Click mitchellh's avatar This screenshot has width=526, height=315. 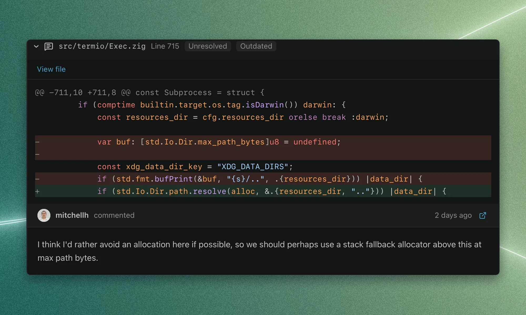pos(44,215)
